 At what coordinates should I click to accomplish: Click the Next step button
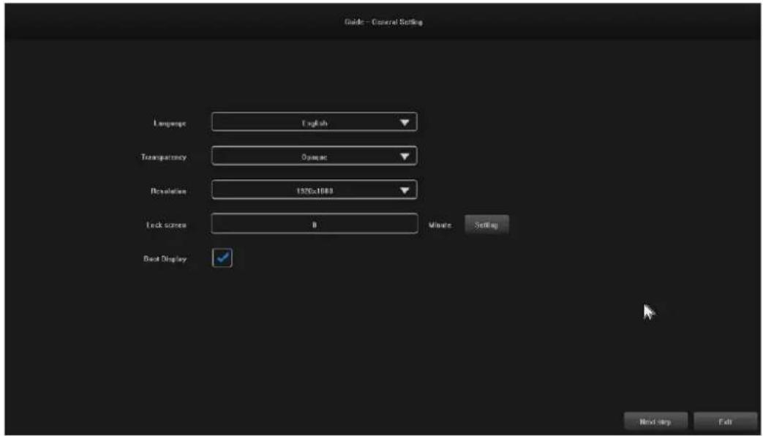coord(655,422)
